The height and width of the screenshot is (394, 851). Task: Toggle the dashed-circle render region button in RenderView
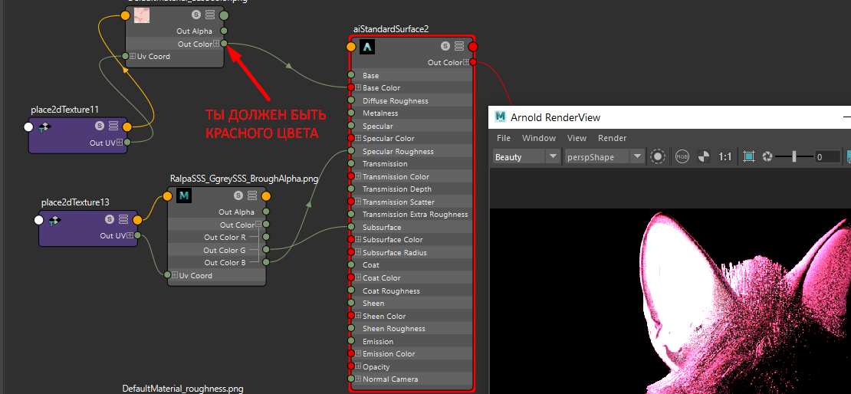click(658, 157)
